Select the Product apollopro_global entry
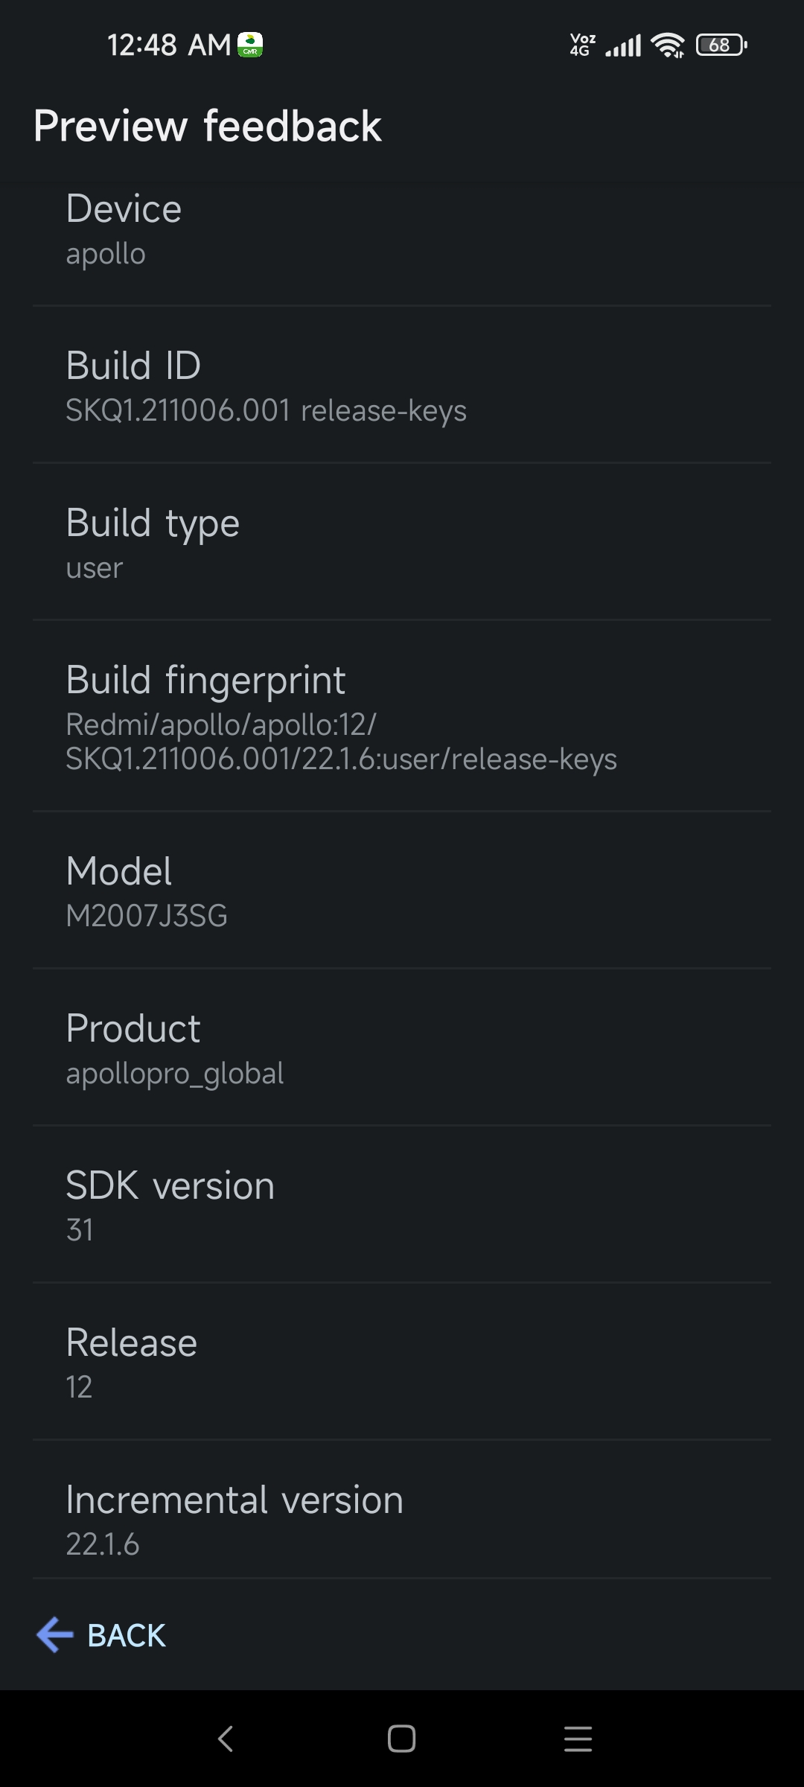The height and width of the screenshot is (1787, 804). [402, 1048]
